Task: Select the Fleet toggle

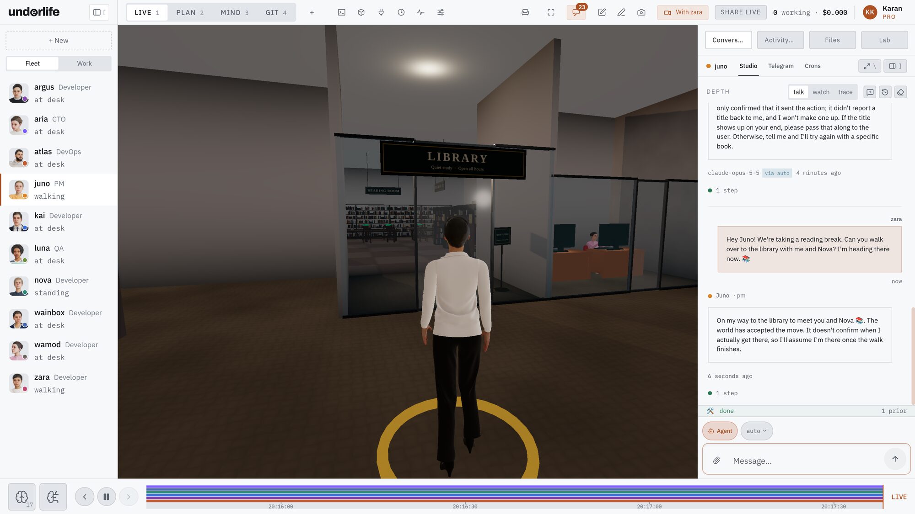Action: coord(32,64)
